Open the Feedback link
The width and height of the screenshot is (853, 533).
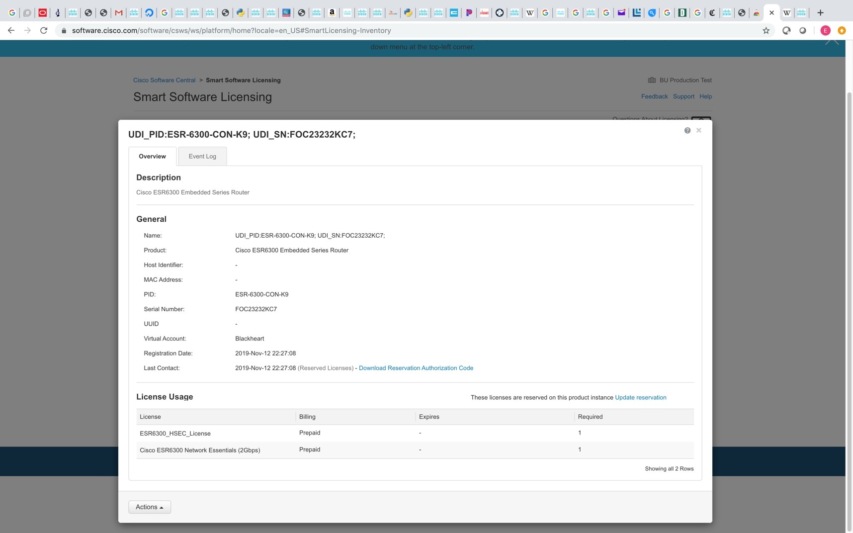pos(654,96)
